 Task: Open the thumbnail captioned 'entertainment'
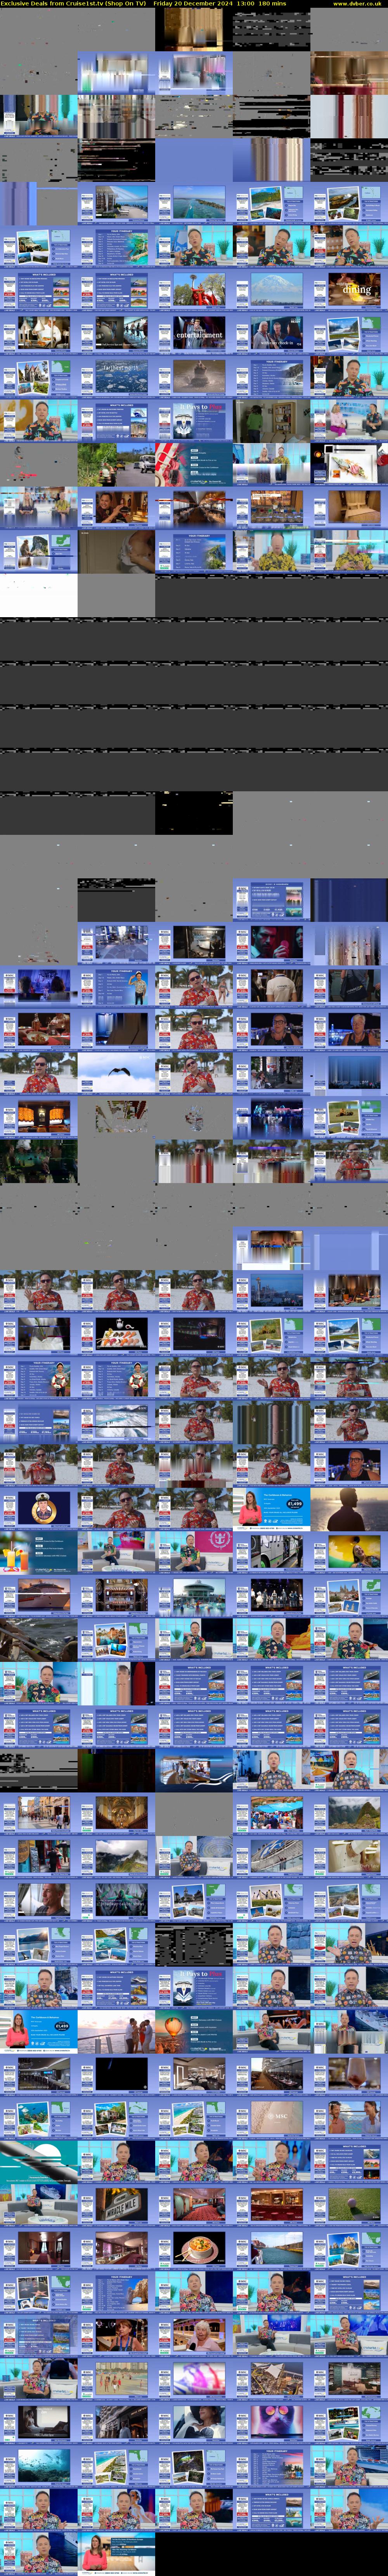(194, 333)
